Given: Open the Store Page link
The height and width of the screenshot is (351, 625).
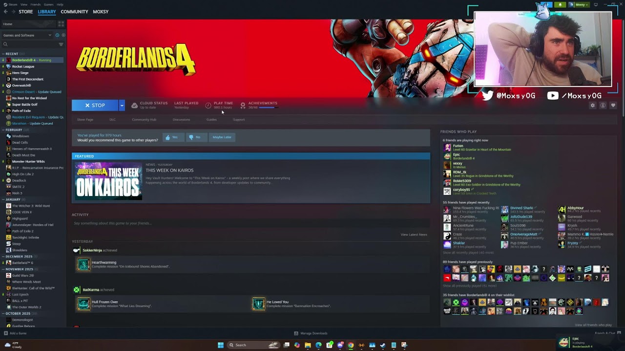Looking at the screenshot, I should [x=85, y=119].
